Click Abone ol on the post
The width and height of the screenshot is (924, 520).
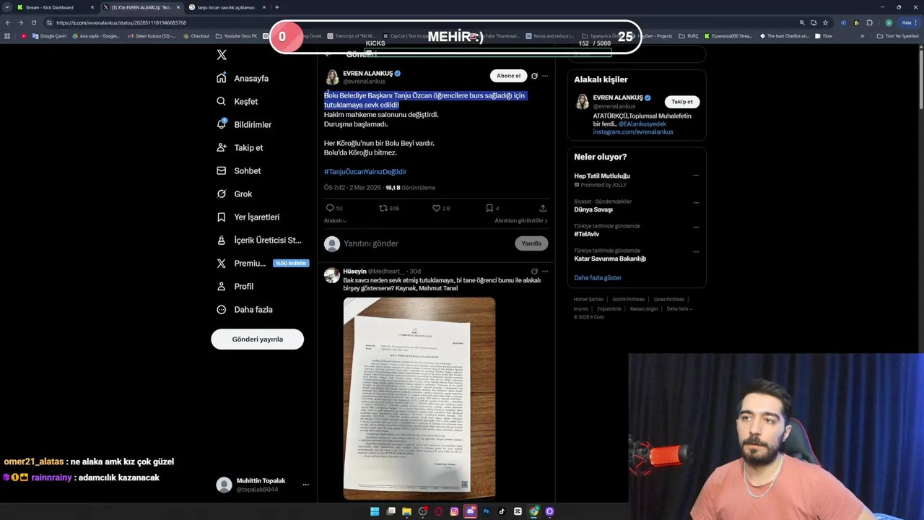pos(508,76)
